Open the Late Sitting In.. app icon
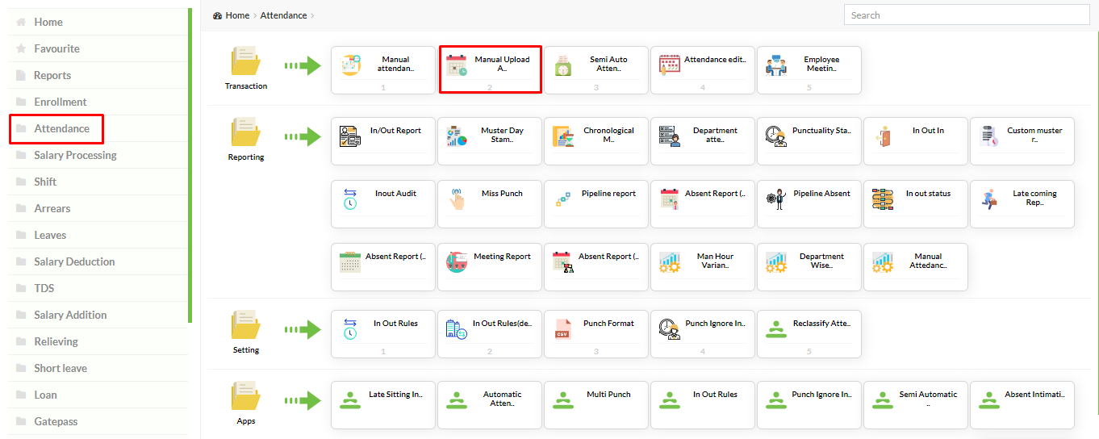The image size is (1099, 439). pos(350,400)
